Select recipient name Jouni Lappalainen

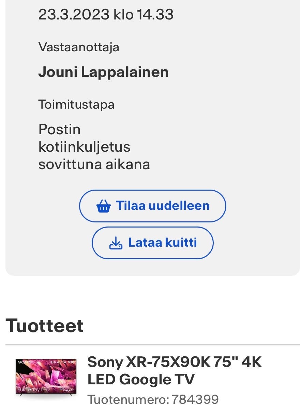click(104, 72)
